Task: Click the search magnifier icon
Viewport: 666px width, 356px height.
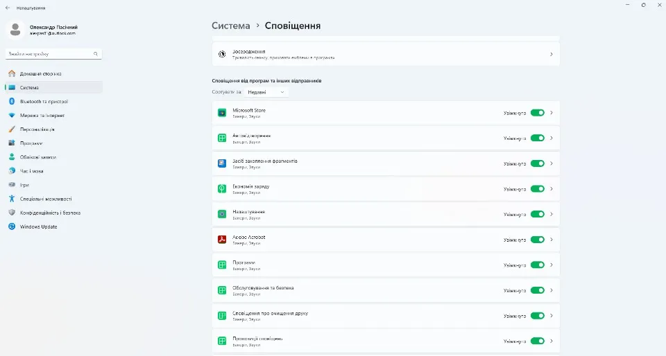Action: click(96, 53)
